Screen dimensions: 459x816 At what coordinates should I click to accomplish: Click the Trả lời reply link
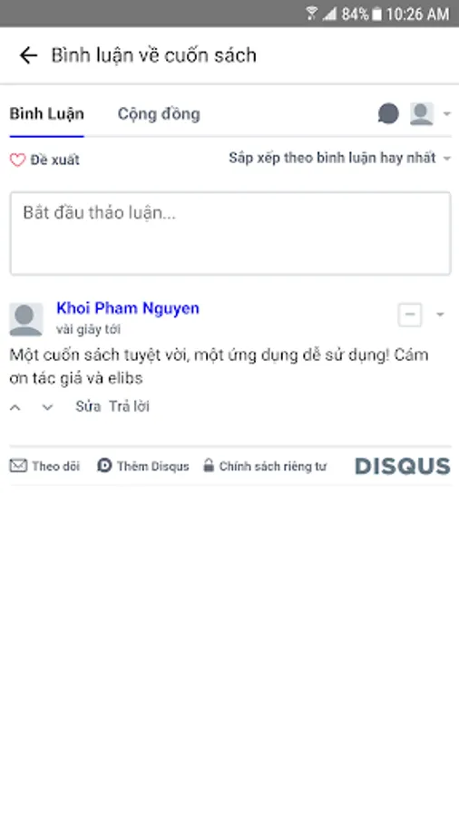[x=129, y=406]
